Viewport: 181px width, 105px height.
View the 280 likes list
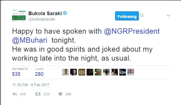pos(39,74)
